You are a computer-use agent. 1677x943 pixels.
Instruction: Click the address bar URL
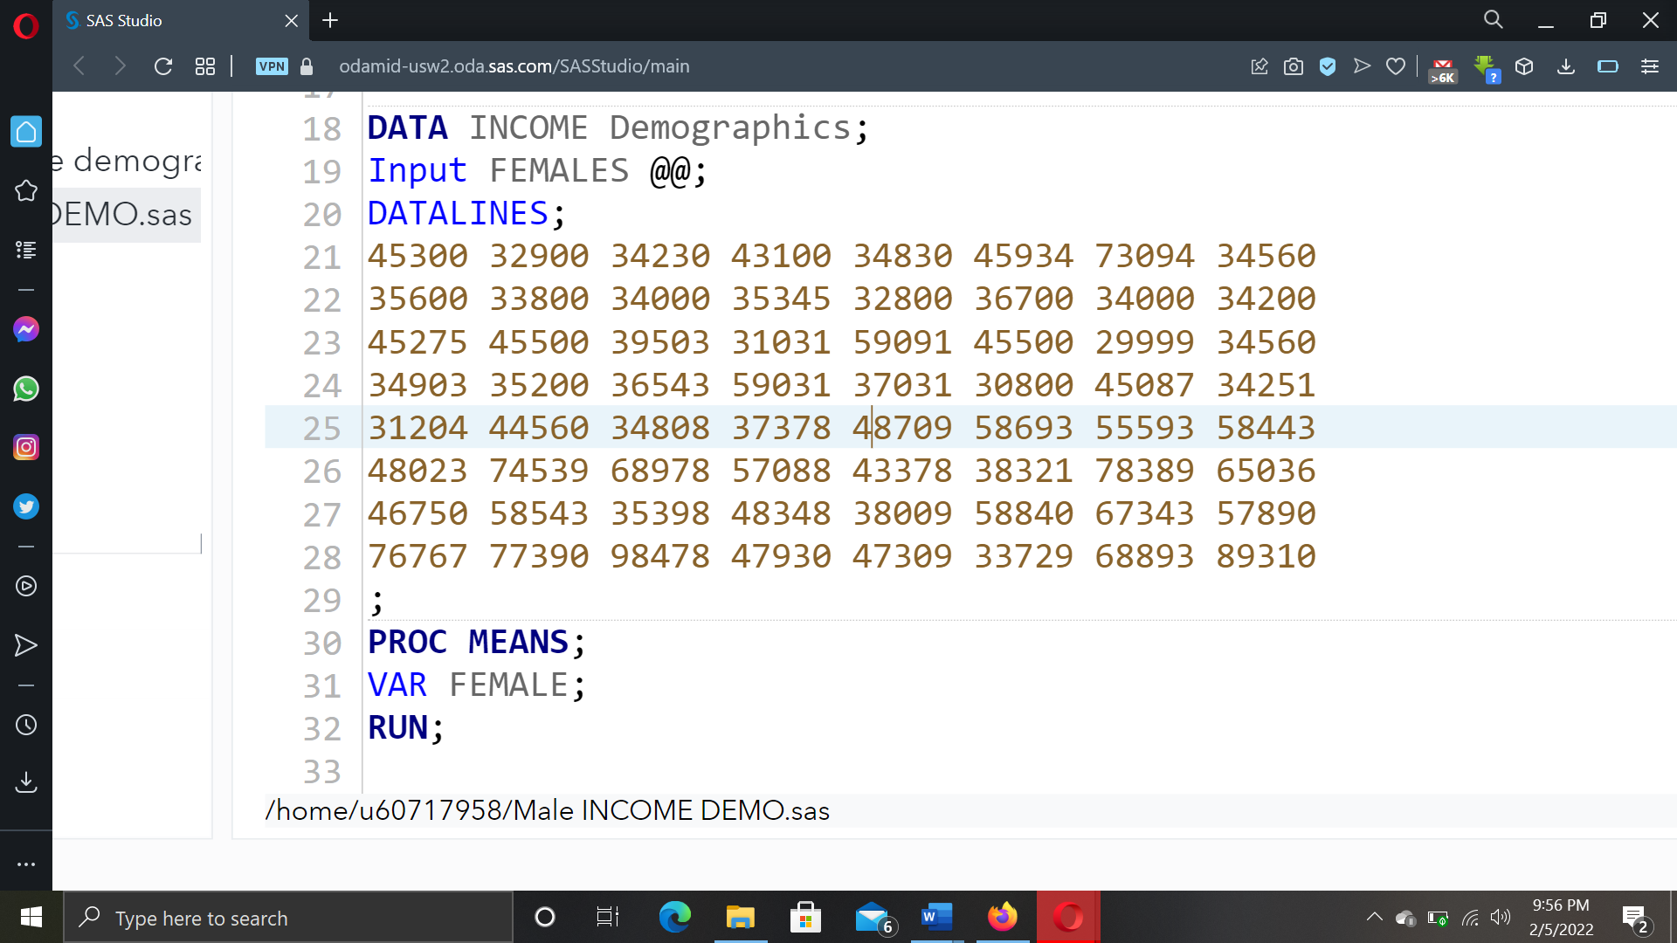click(x=514, y=66)
